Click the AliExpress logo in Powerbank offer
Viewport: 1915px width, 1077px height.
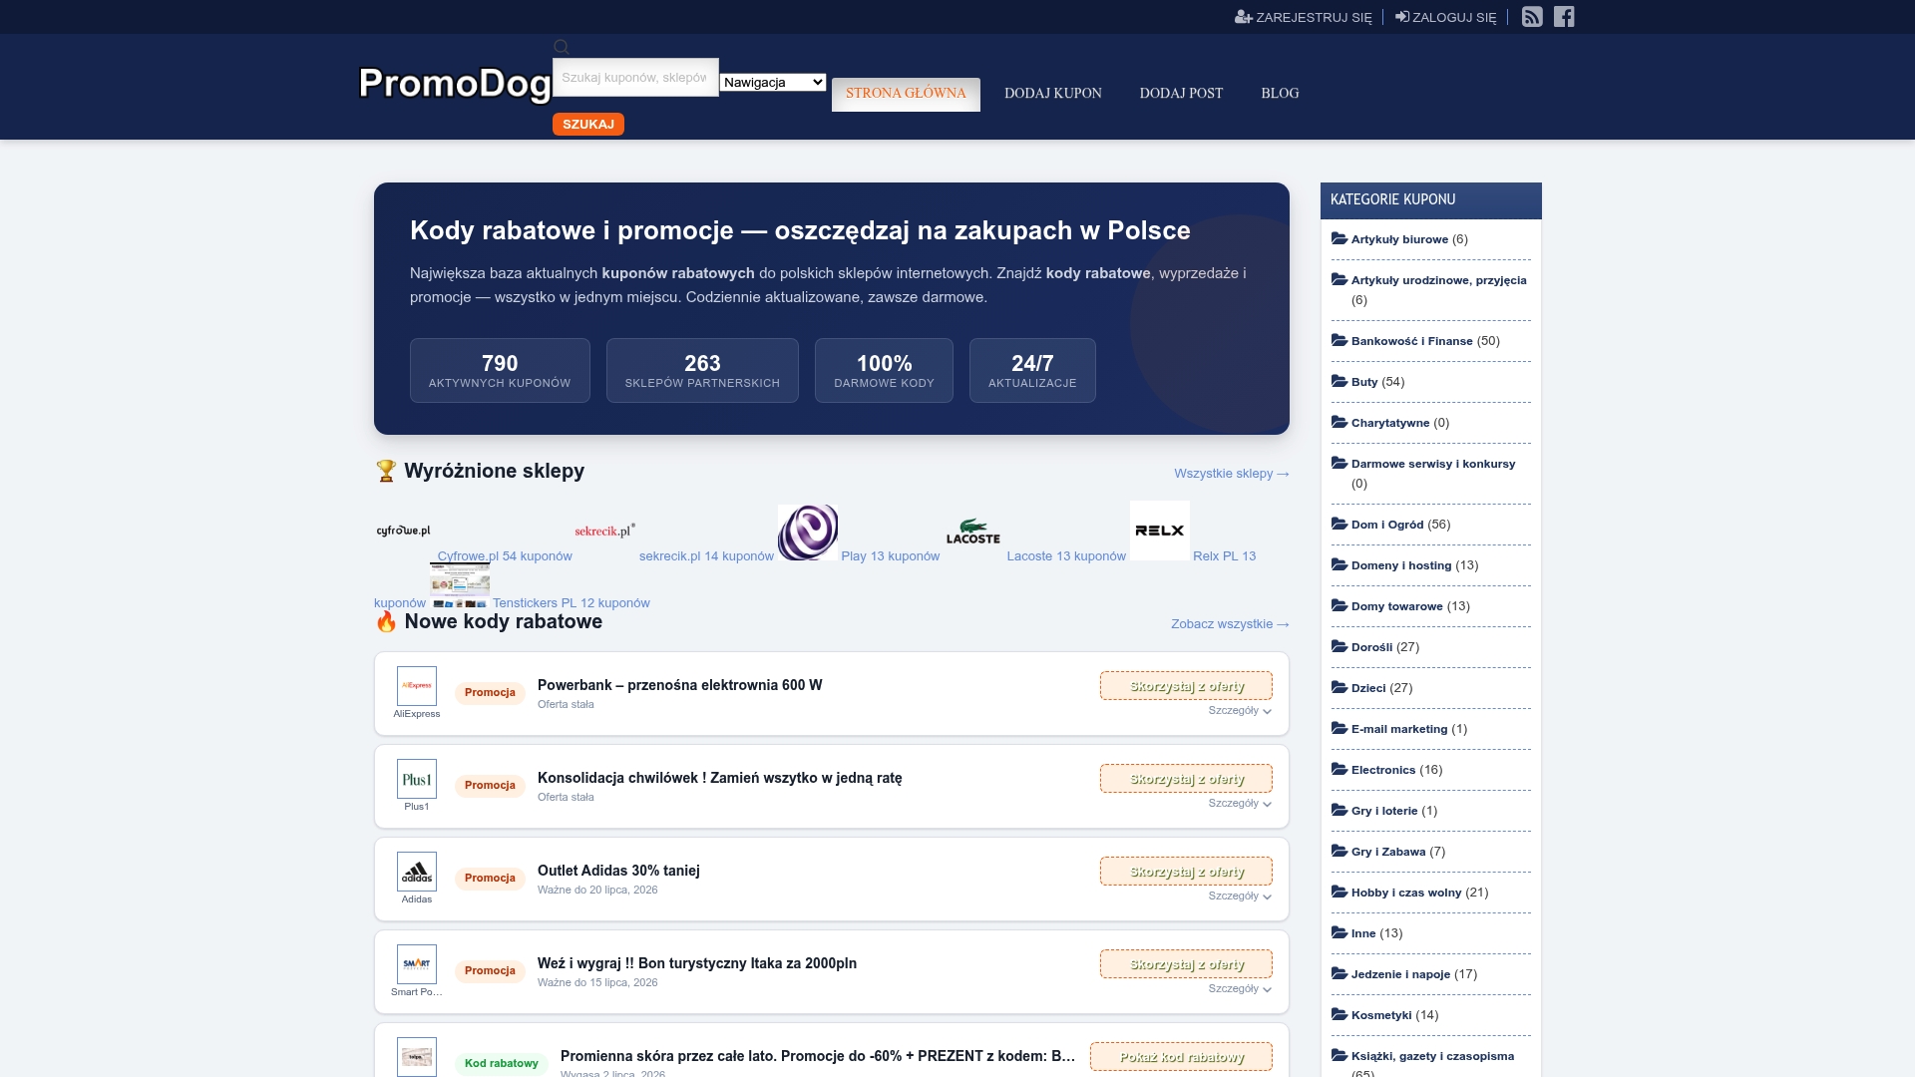coord(417,686)
